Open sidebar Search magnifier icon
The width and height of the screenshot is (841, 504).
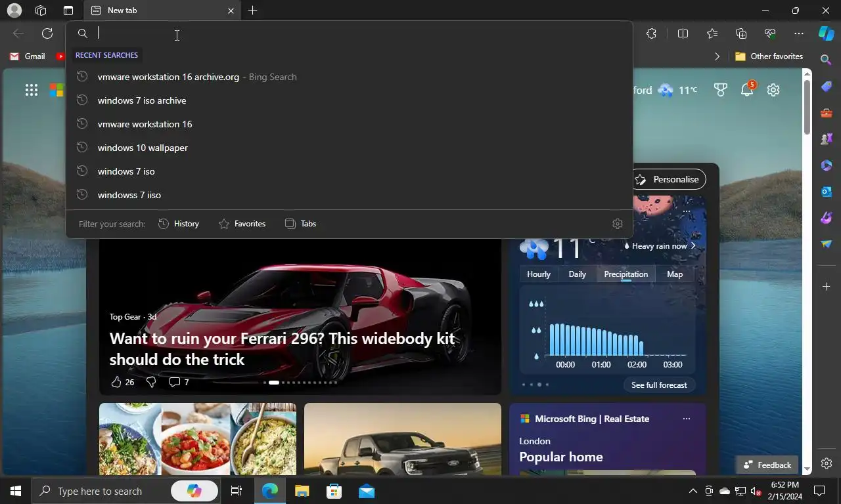827,60
